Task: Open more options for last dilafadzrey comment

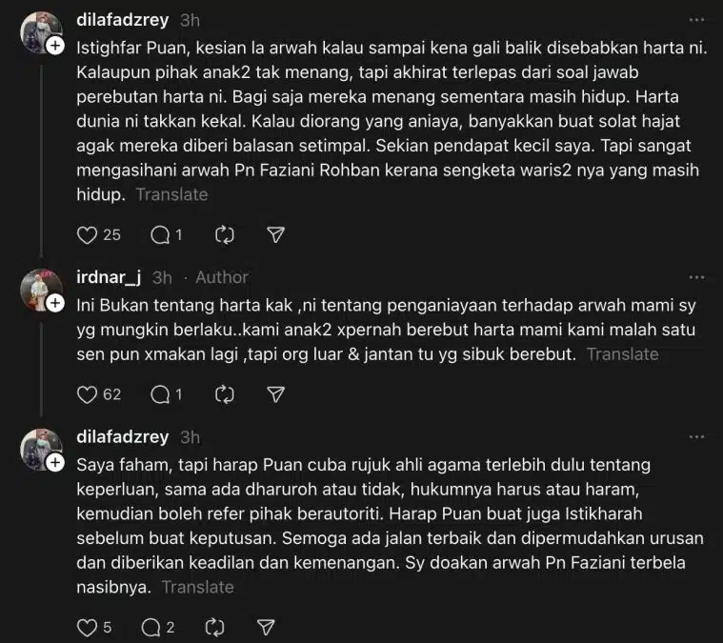Action: coord(696,437)
